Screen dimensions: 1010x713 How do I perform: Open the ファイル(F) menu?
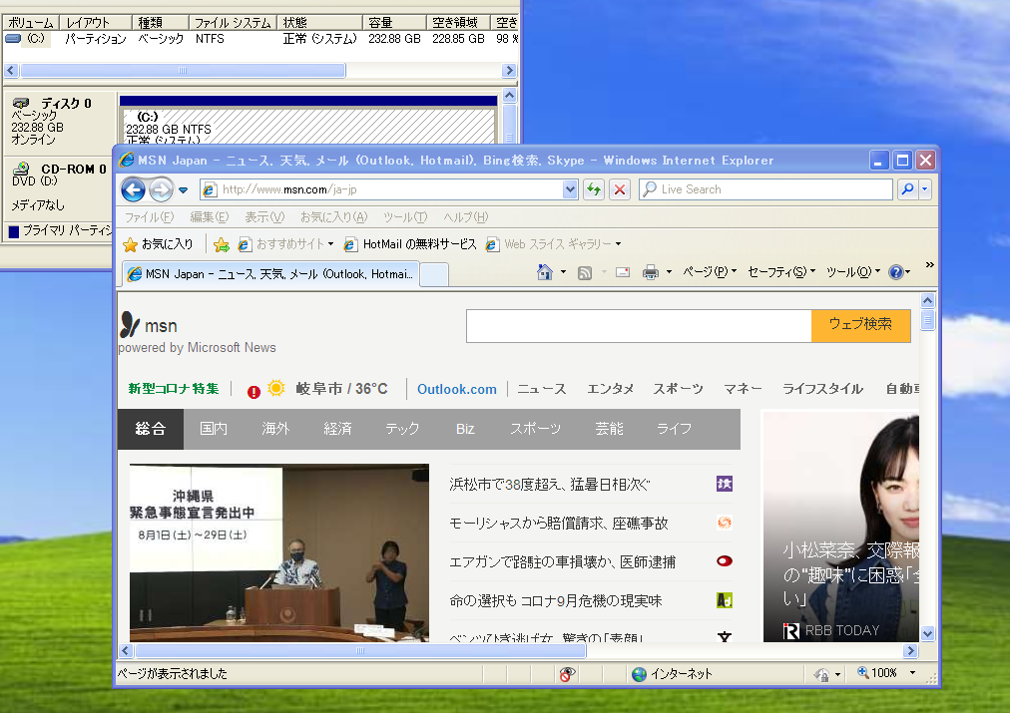[149, 216]
